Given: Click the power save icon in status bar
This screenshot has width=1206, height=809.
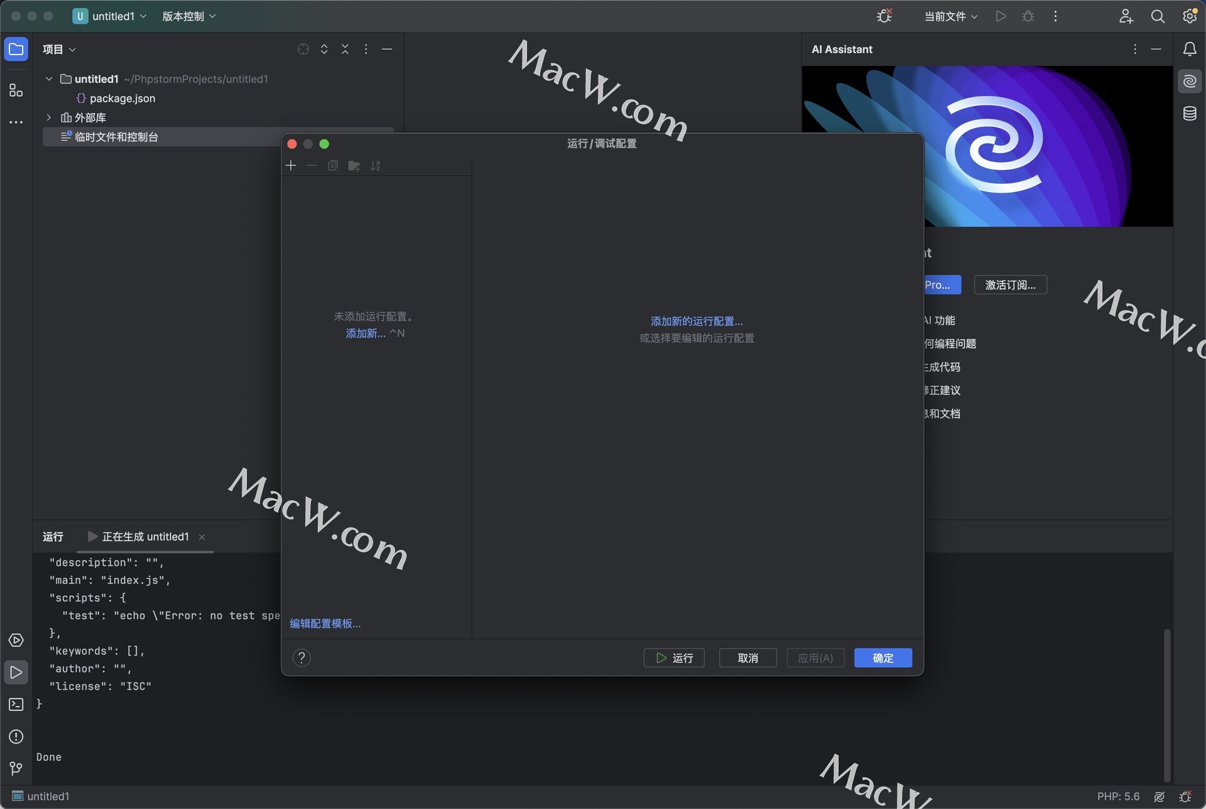Looking at the screenshot, I should [x=1160, y=796].
